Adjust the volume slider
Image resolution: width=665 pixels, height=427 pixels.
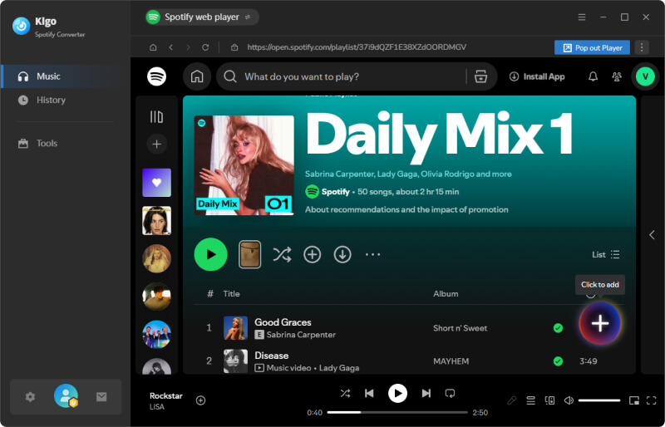[599, 400]
